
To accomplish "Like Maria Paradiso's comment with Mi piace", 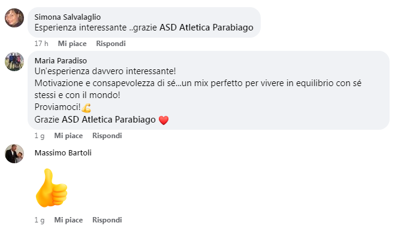I will click(x=68, y=136).
